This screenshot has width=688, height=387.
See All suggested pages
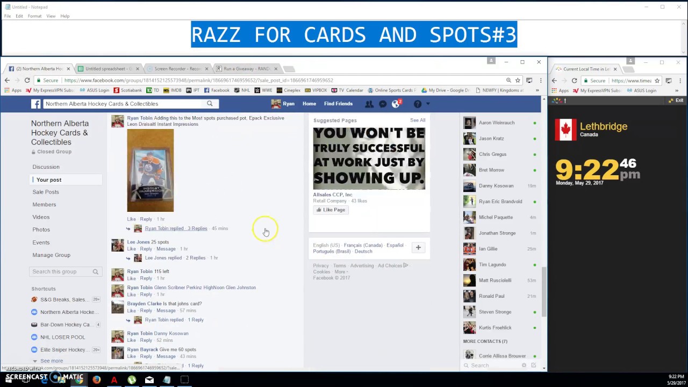click(x=418, y=120)
